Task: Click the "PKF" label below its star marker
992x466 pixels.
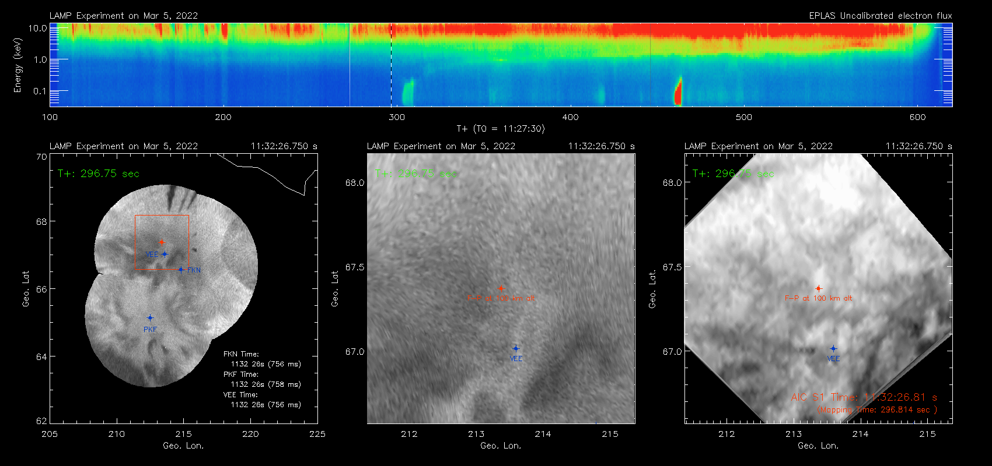Action: pos(150,330)
